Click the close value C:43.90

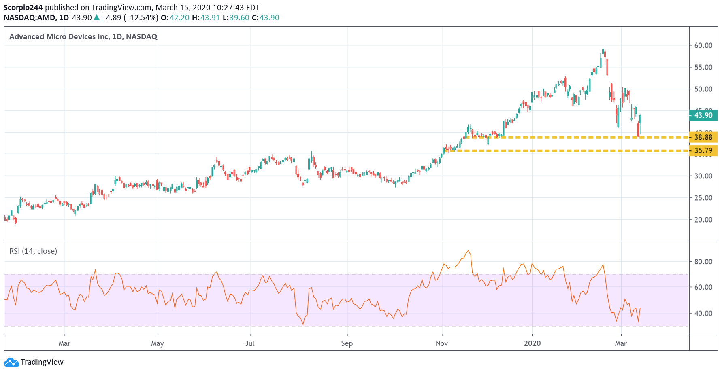coord(266,18)
